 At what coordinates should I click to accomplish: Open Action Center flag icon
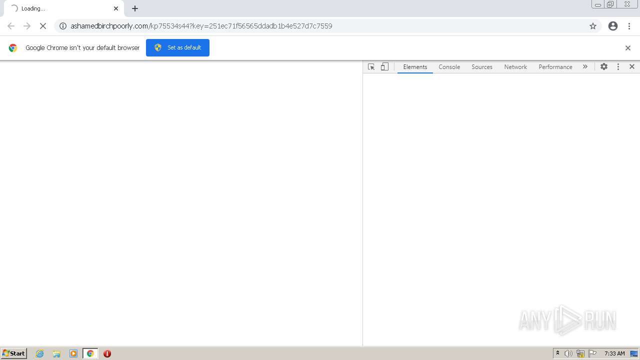tap(592, 353)
